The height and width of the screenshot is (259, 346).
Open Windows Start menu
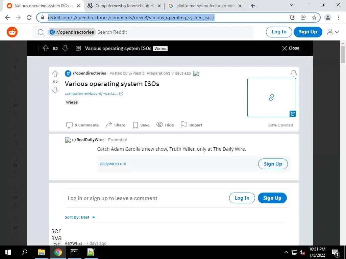click(x=8, y=252)
